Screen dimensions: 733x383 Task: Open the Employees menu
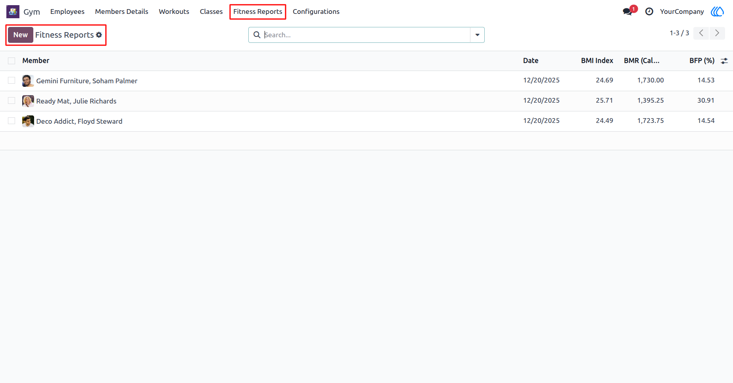pos(67,11)
